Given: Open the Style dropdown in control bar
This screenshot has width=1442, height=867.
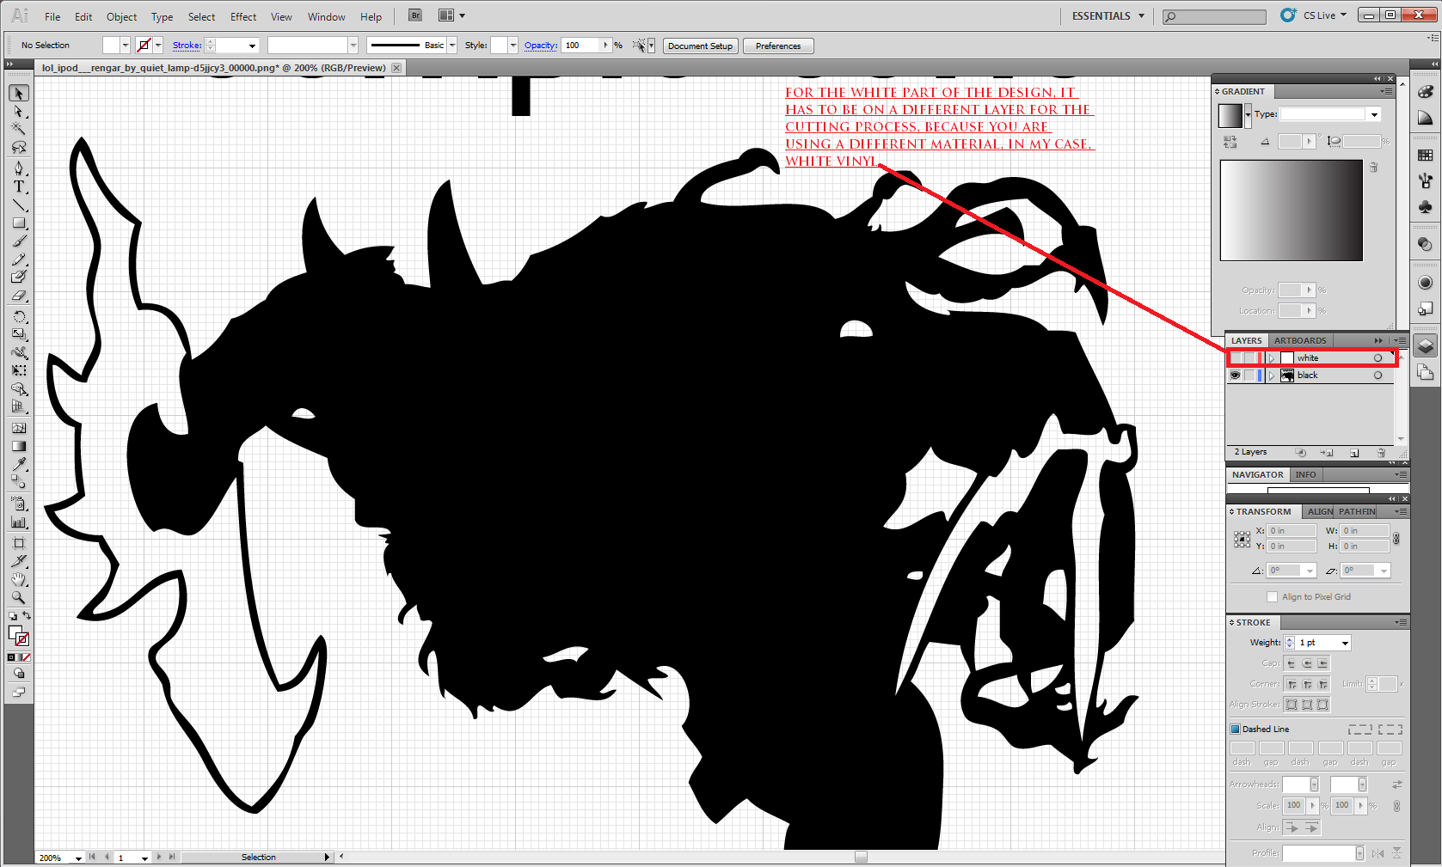Looking at the screenshot, I should tap(513, 46).
